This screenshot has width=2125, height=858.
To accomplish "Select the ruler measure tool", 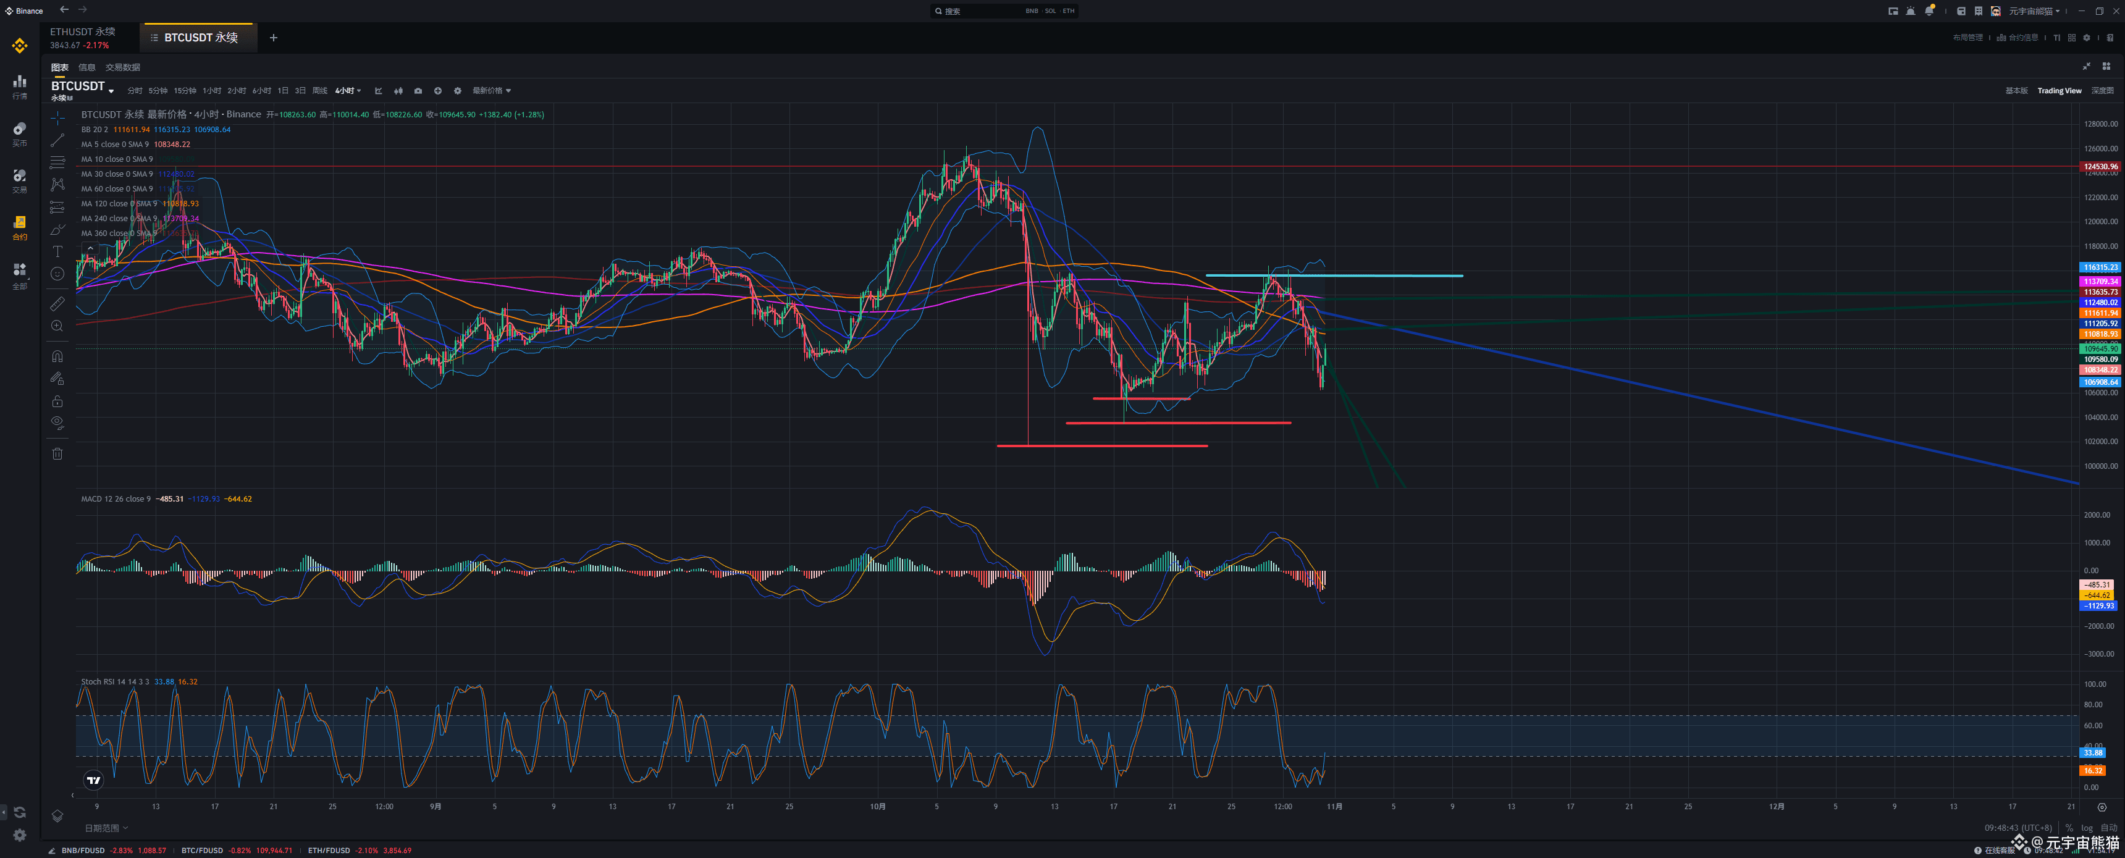I will point(57,303).
